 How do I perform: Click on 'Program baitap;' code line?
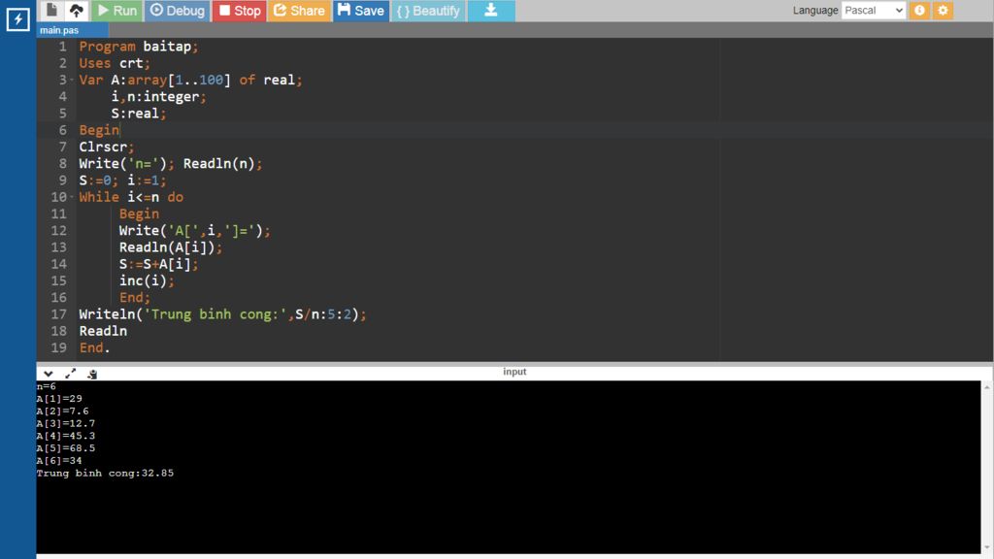(x=138, y=47)
